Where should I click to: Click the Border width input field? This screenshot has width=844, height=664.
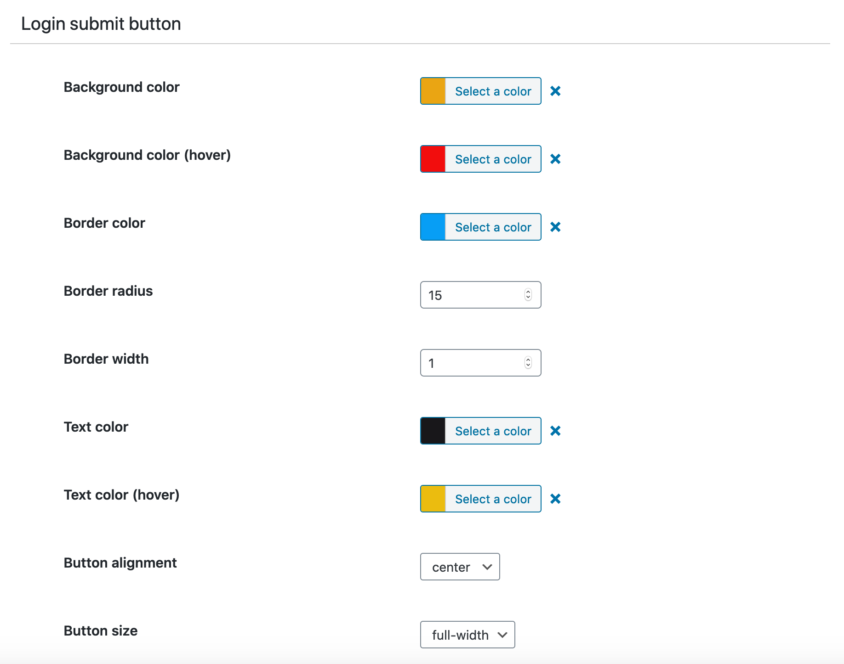click(469, 363)
